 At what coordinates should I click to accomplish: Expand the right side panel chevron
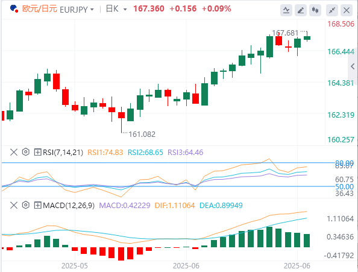(x=353, y=66)
